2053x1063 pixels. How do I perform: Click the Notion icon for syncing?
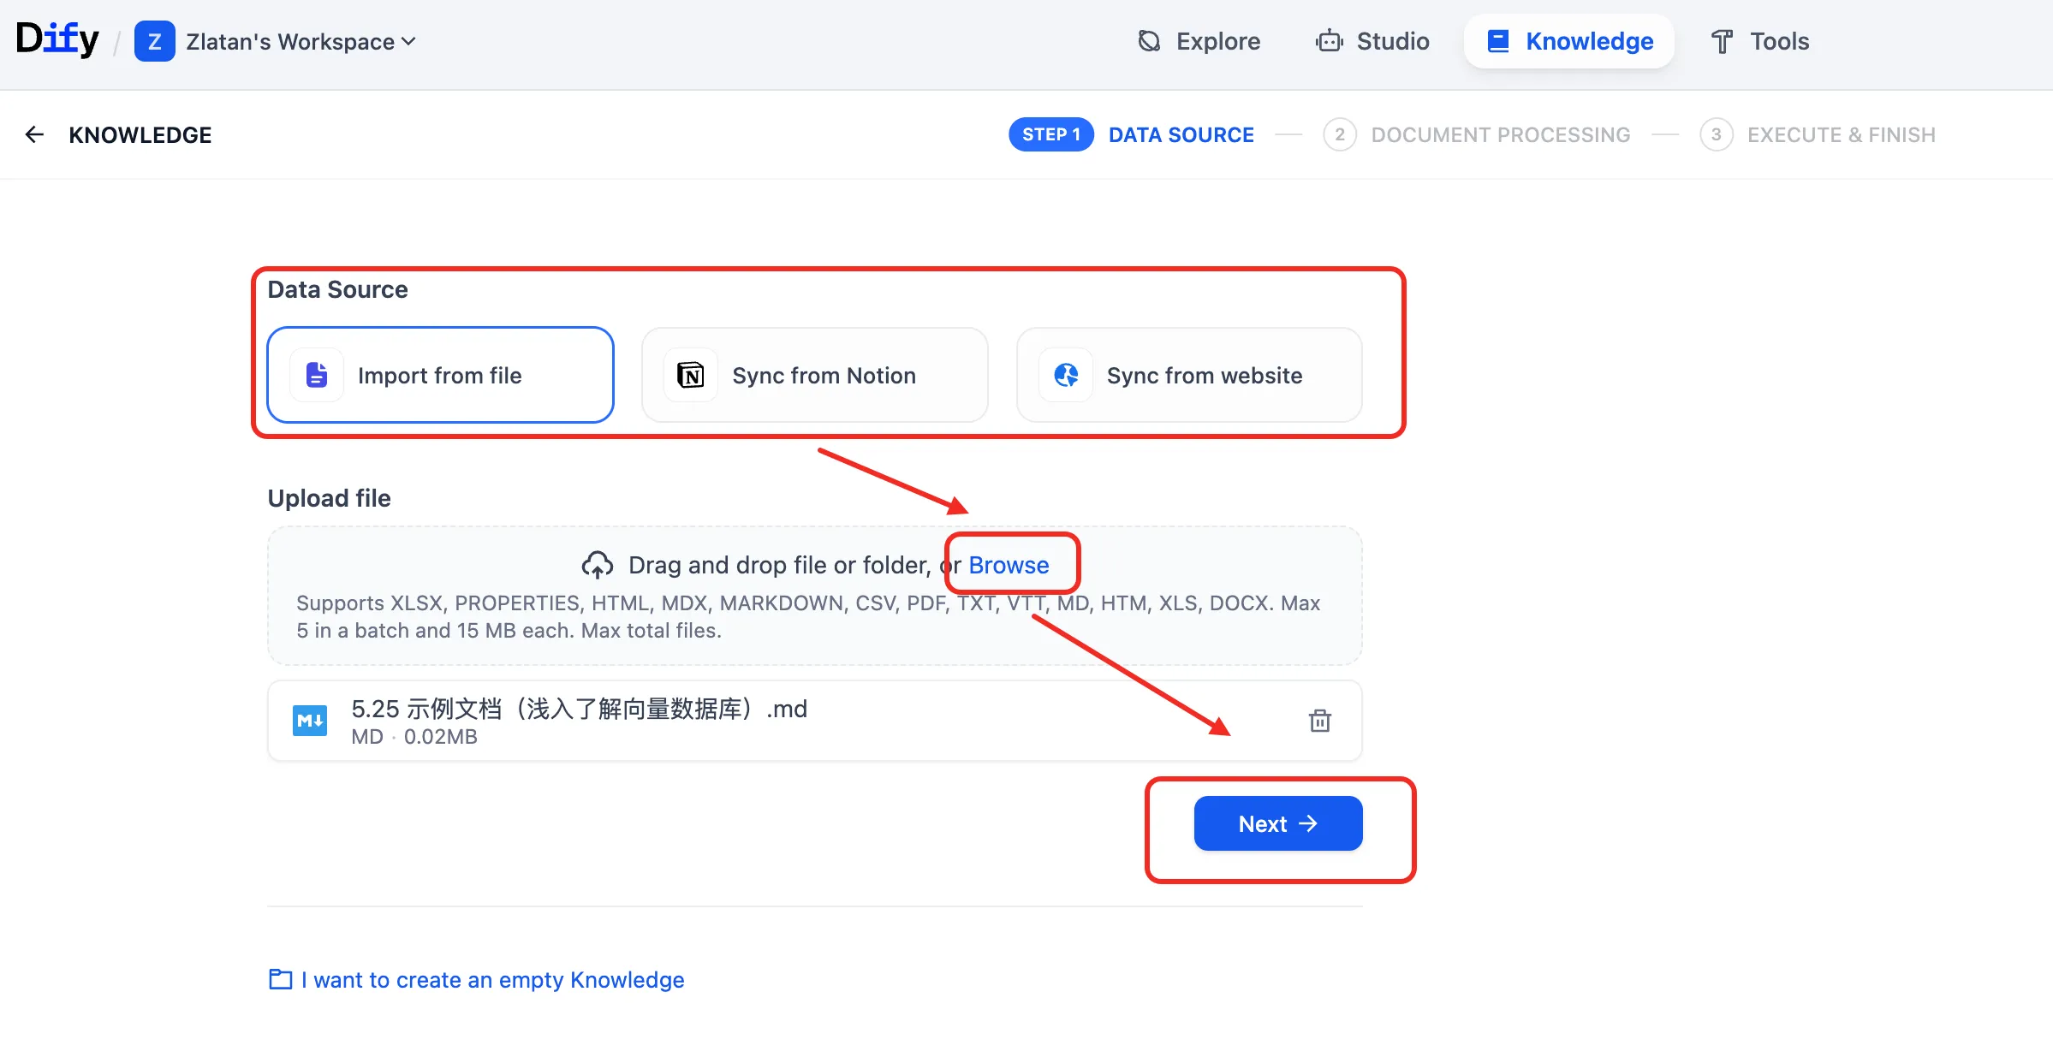point(690,375)
